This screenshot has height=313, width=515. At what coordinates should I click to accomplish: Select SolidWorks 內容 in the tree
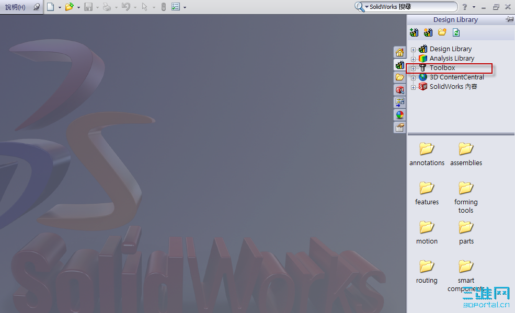453,87
